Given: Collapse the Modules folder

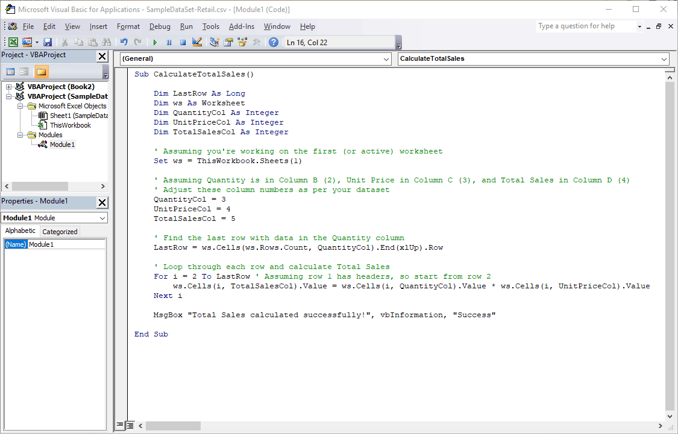Looking at the screenshot, I should pyautogui.click(x=20, y=135).
